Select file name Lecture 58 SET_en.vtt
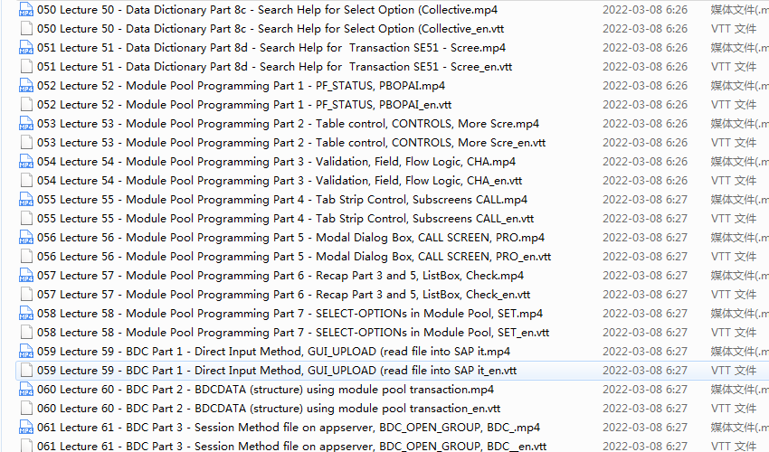The image size is (769, 452). tap(293, 333)
